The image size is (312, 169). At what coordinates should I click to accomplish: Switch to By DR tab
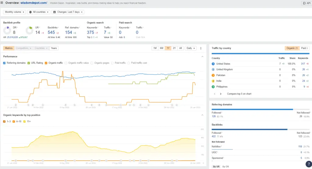click(226, 167)
